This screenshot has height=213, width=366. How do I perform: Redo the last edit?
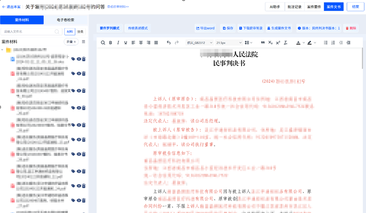(x=177, y=42)
